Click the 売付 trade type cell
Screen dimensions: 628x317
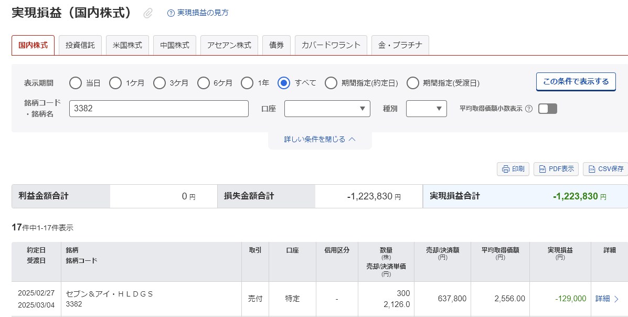click(256, 299)
